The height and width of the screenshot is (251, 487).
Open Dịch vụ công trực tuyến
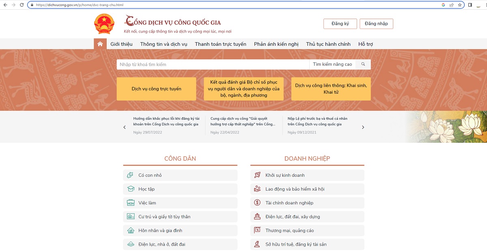click(x=156, y=89)
